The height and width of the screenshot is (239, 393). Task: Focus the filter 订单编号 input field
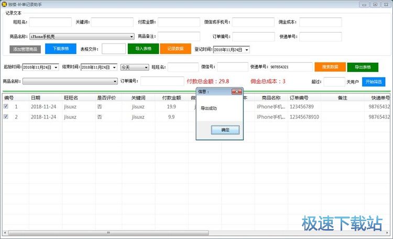pos(162,81)
